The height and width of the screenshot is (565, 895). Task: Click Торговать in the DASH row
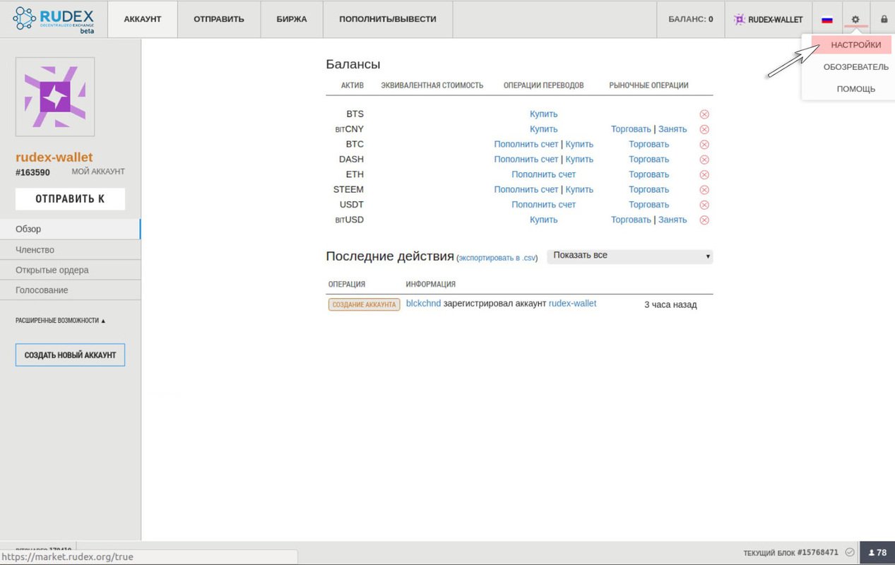click(x=649, y=160)
